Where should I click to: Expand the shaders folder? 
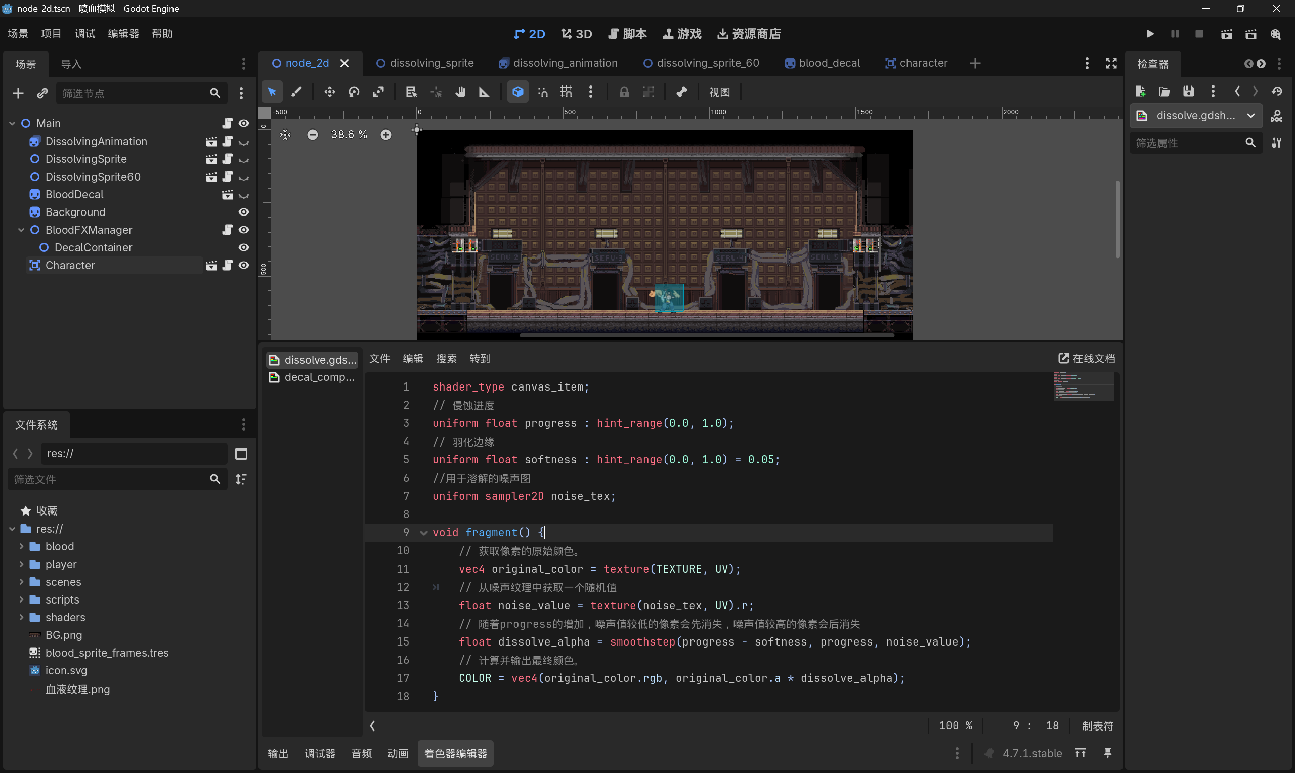tap(21, 617)
